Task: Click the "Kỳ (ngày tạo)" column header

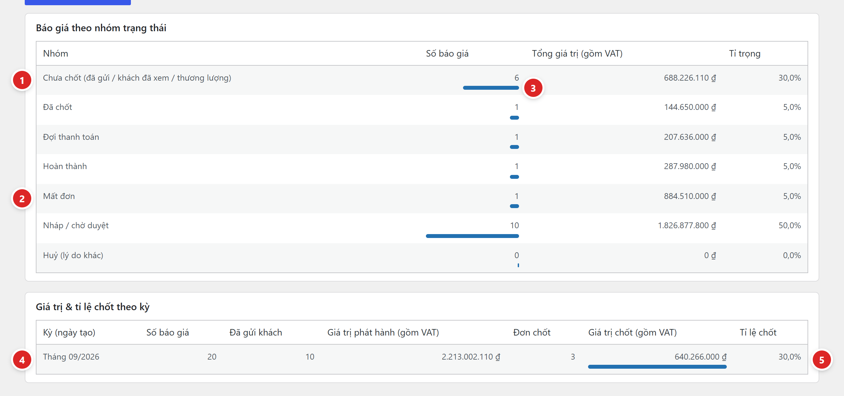Action: pyautogui.click(x=69, y=332)
